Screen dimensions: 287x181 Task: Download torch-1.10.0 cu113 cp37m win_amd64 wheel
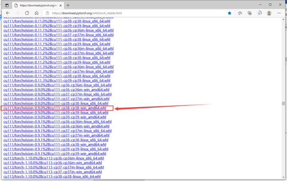point(53,172)
